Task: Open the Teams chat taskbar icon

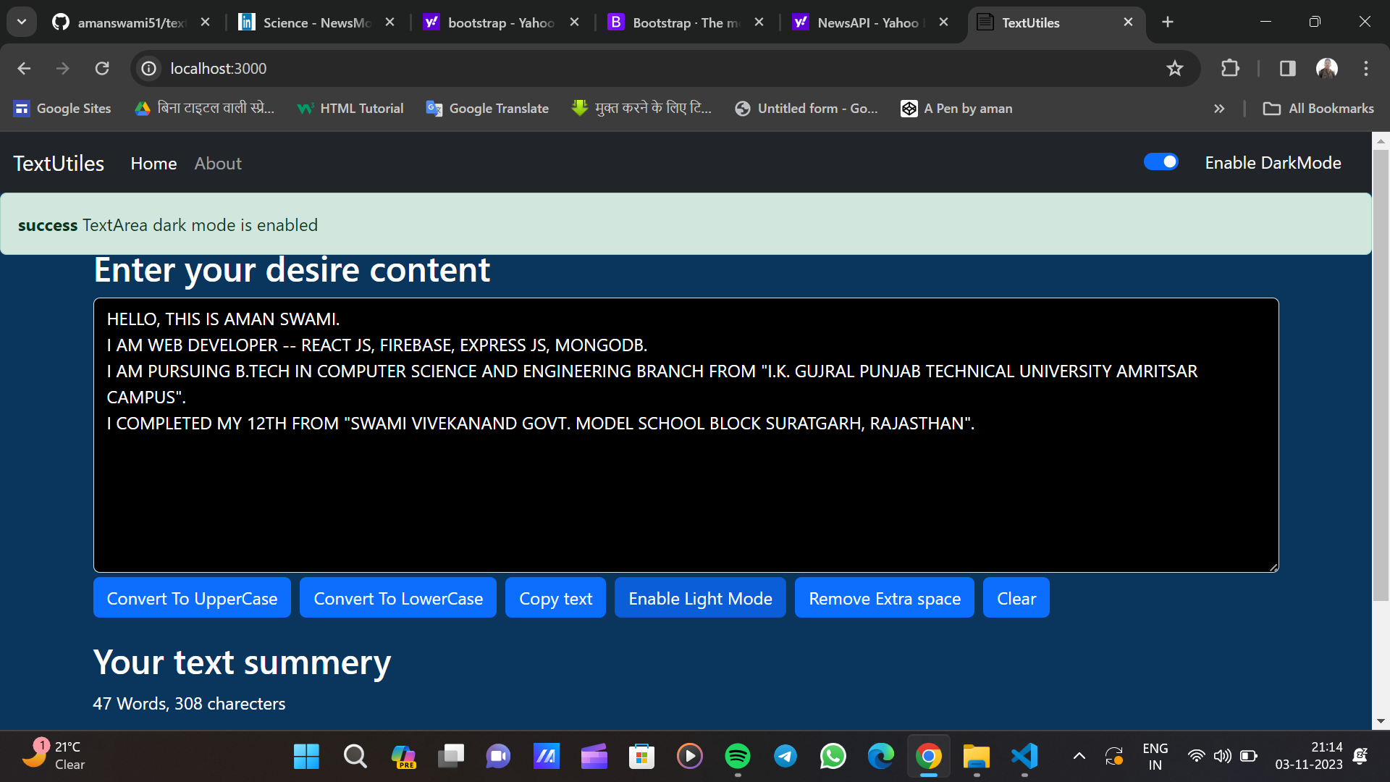Action: point(498,757)
